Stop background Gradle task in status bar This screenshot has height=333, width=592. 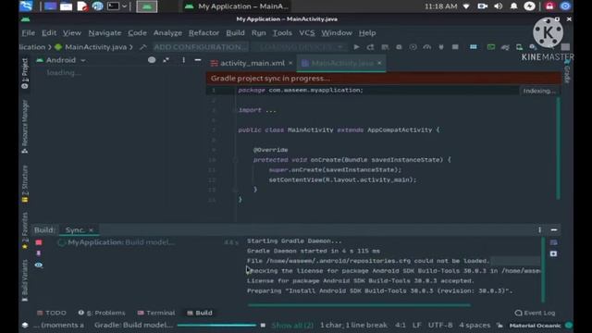click(x=263, y=325)
